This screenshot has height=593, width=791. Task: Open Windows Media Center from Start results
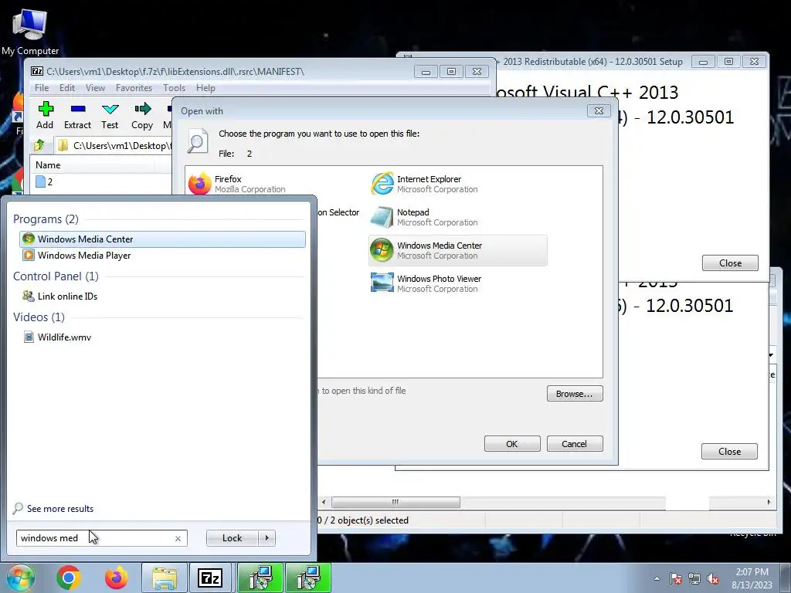coord(162,239)
